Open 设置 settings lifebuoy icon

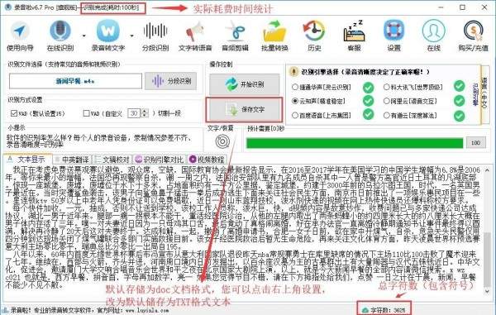(393, 36)
